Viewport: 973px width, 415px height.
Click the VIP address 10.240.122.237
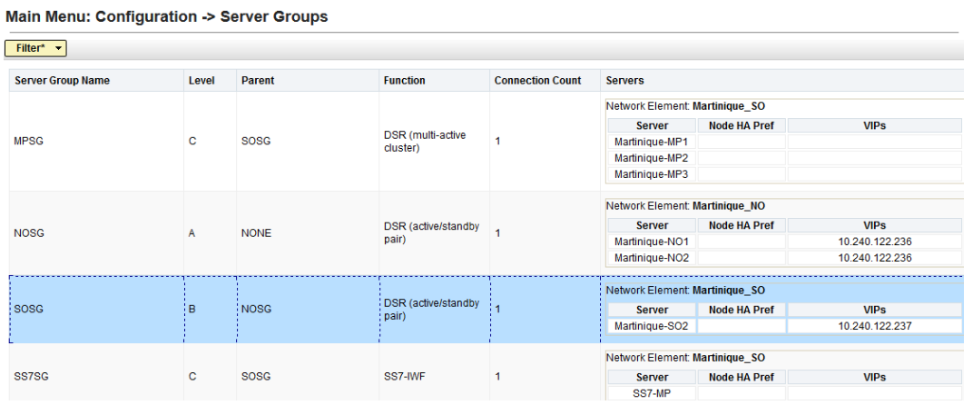coord(874,326)
